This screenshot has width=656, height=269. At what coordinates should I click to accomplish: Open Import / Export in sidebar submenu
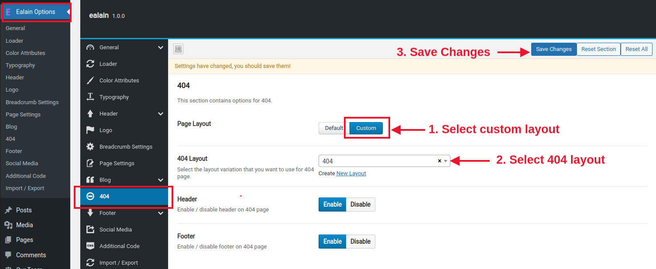(x=25, y=188)
